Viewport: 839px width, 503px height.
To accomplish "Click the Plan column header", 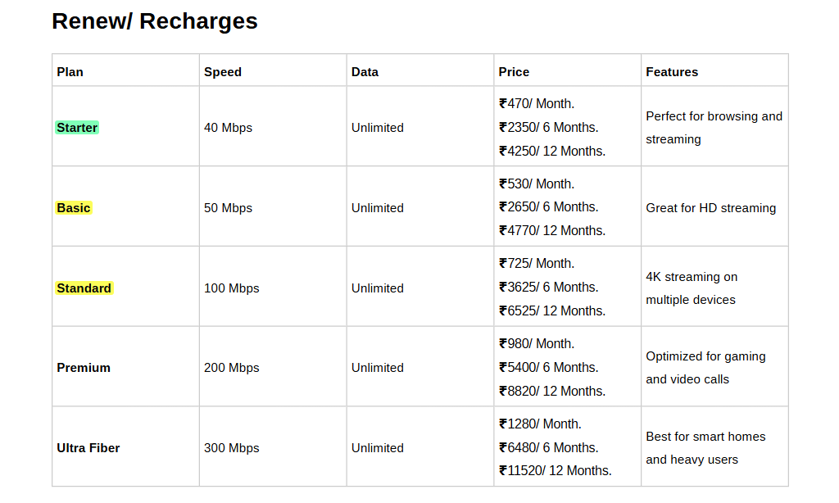I will (x=70, y=72).
